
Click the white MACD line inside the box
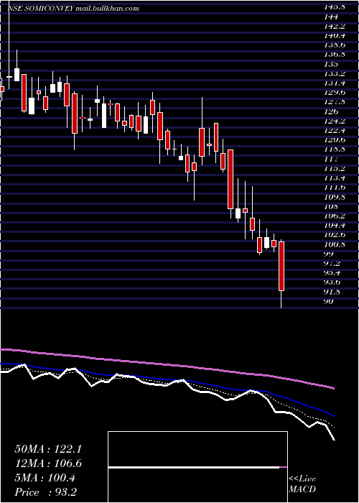point(194,467)
